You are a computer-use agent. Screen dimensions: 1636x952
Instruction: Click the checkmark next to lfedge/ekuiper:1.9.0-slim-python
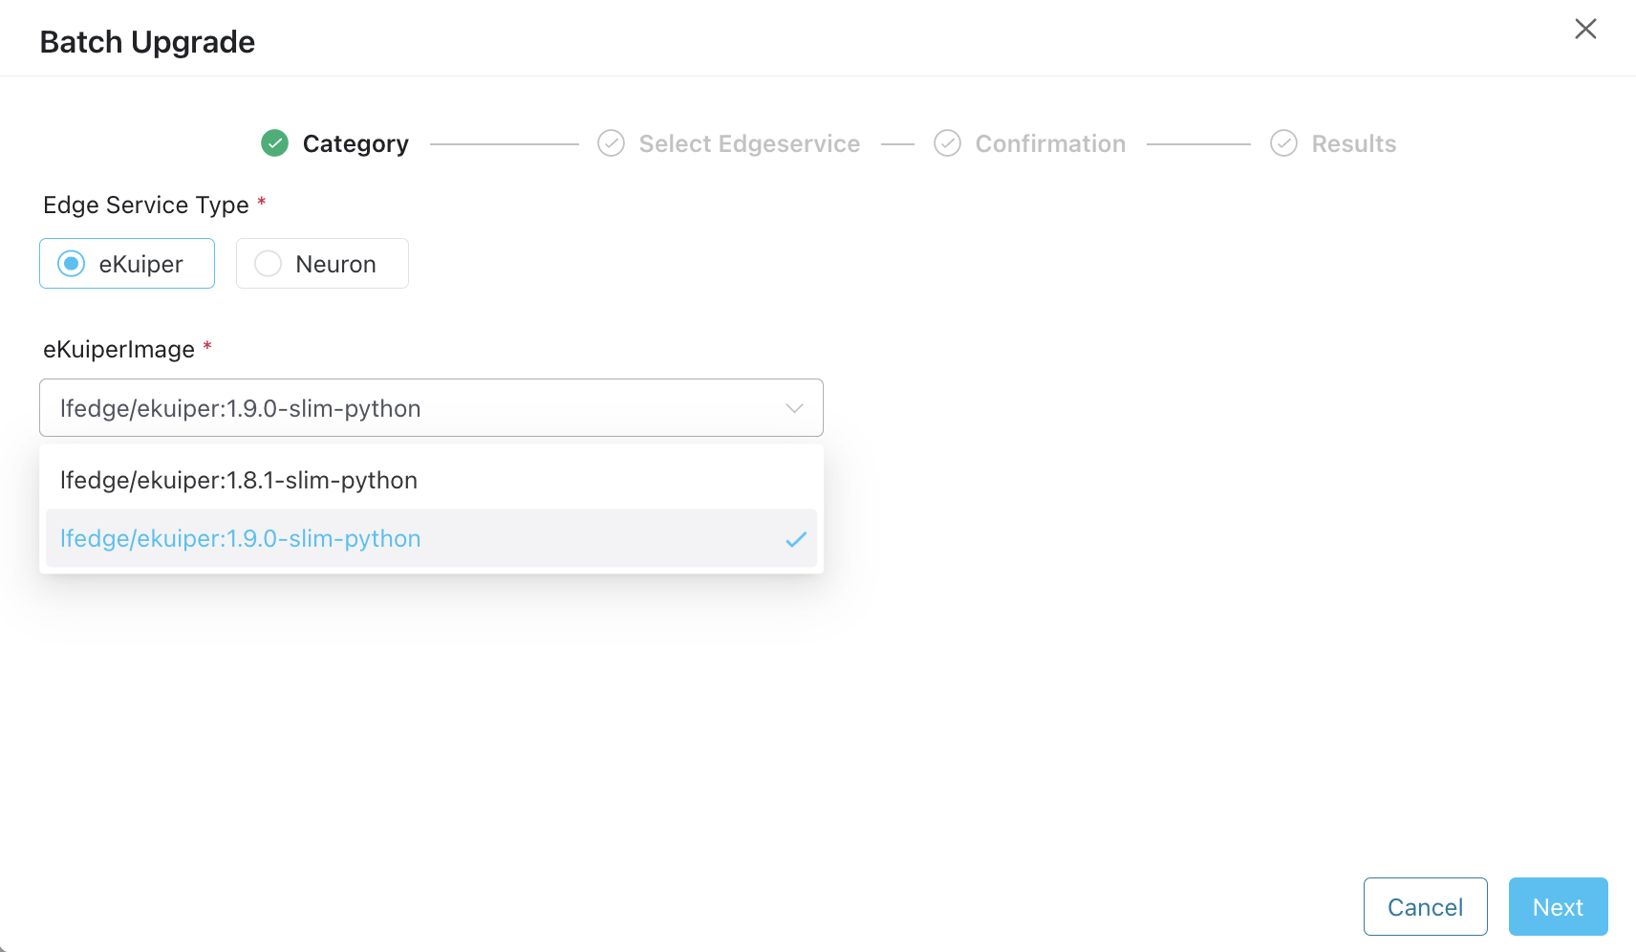point(794,539)
